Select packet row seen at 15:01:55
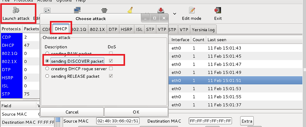Viewport: 306px width, 127px height. pyautogui.click(x=236, y=97)
